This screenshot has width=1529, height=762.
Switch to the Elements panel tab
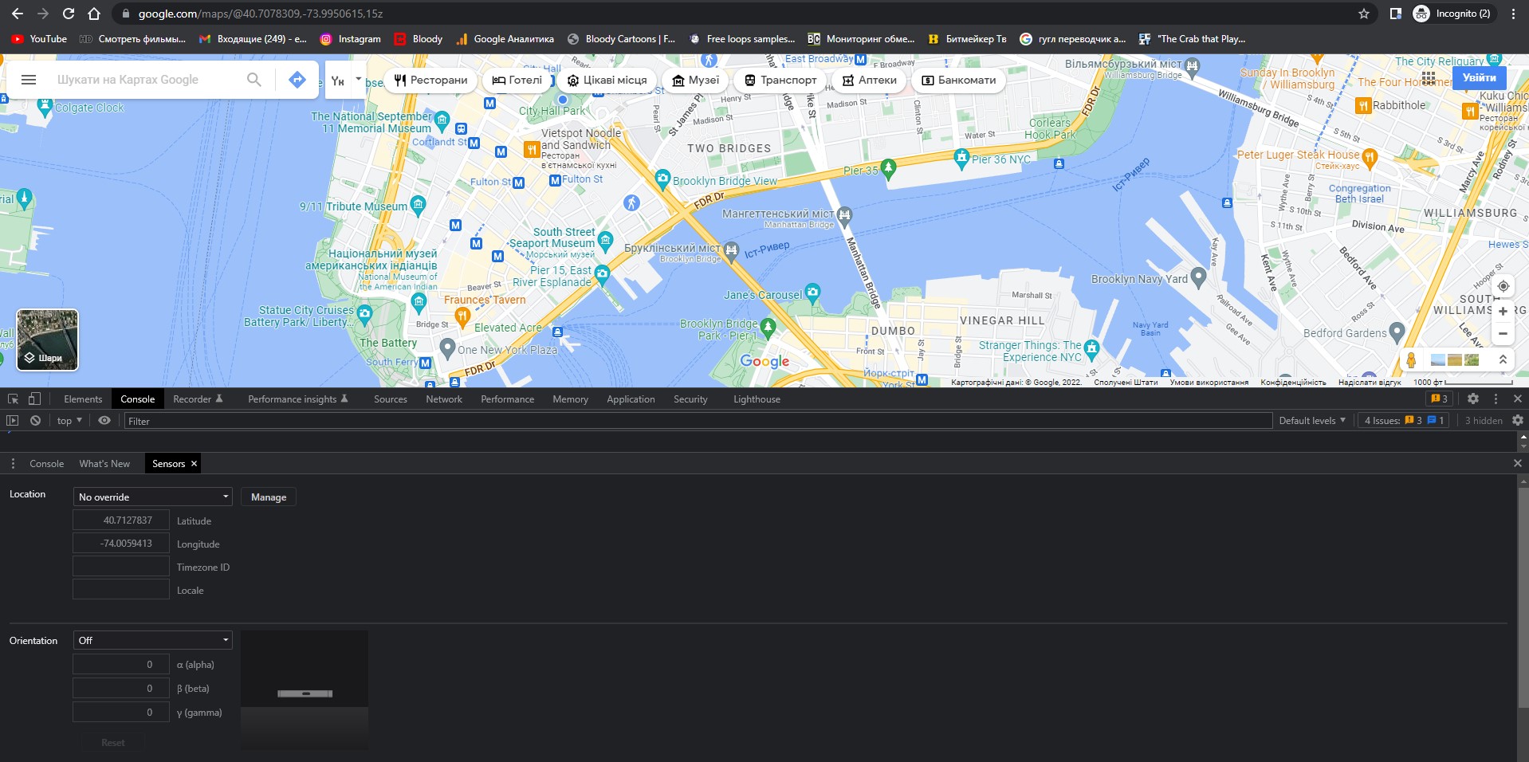83,399
